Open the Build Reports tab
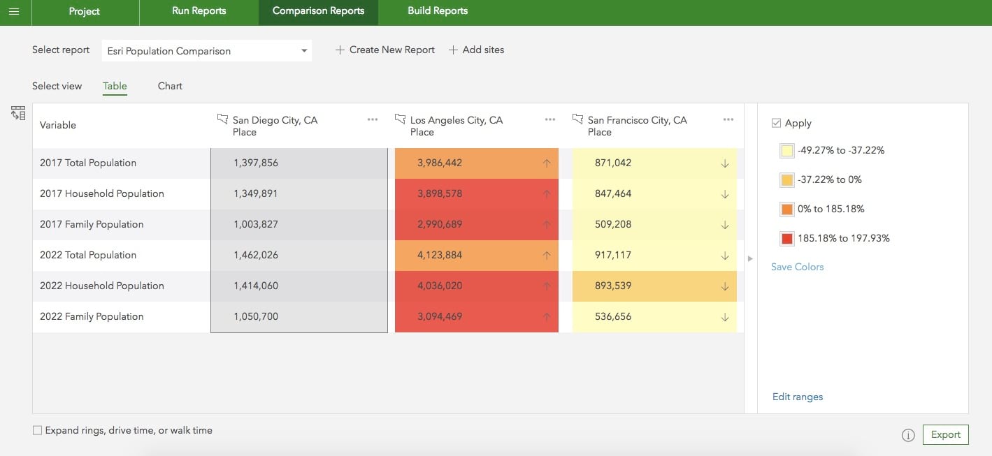The height and width of the screenshot is (456, 992). click(x=438, y=11)
